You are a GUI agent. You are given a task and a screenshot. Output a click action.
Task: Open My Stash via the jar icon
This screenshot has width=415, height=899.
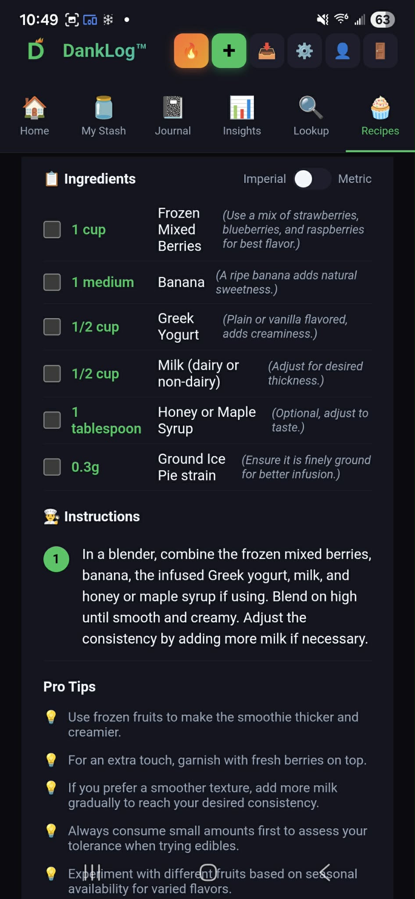pyautogui.click(x=104, y=115)
